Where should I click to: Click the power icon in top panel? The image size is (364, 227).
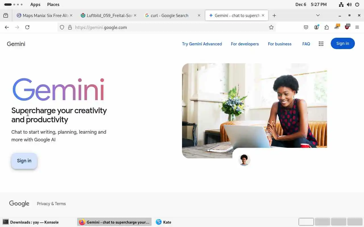pyautogui.click(x=357, y=5)
